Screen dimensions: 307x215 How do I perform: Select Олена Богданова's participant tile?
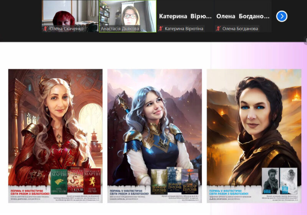coord(243,17)
